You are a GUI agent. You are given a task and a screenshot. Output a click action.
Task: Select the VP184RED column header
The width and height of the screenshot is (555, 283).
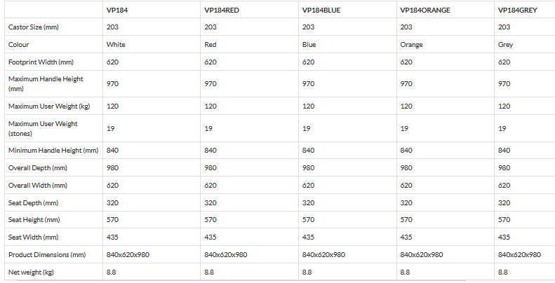pos(222,11)
